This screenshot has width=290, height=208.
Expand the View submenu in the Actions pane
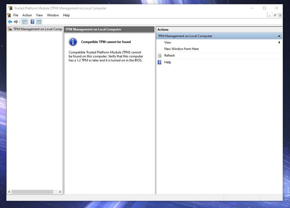coord(279,42)
